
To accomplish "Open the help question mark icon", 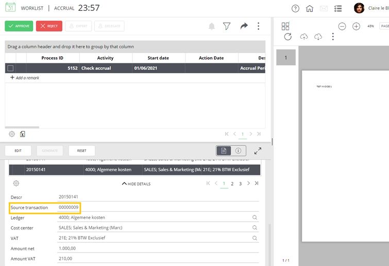I will [x=295, y=8].
